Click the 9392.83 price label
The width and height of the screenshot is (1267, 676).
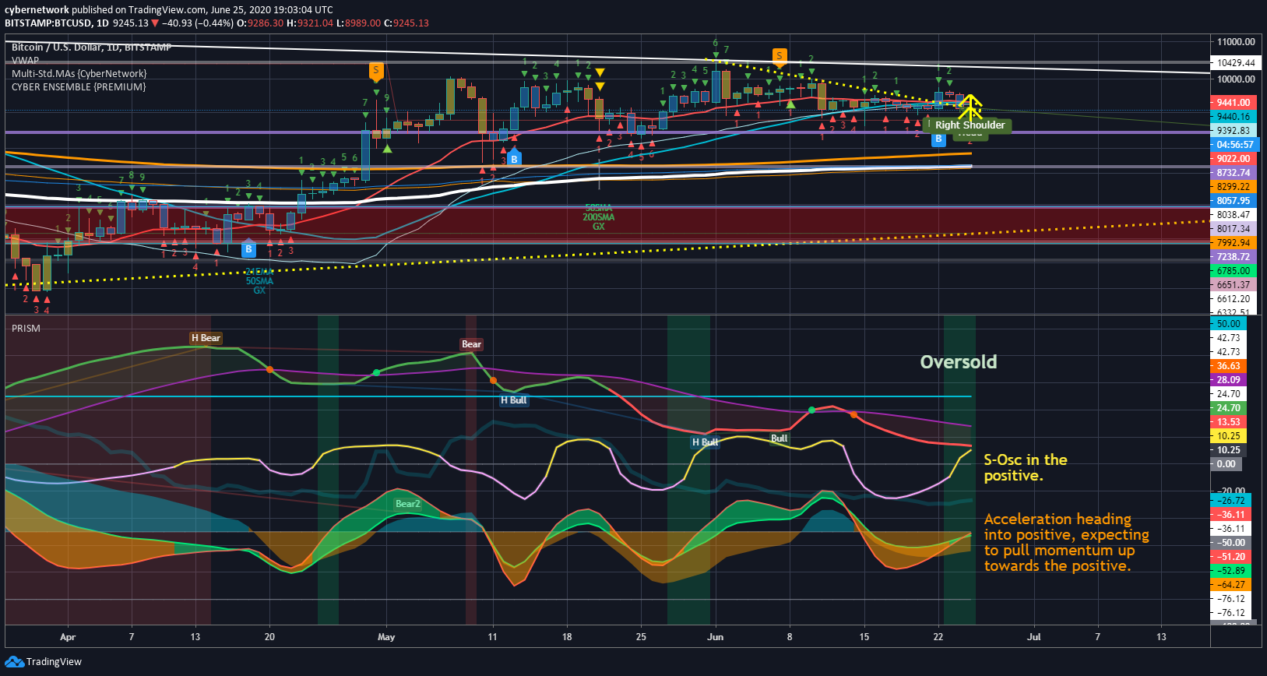pyautogui.click(x=1234, y=130)
